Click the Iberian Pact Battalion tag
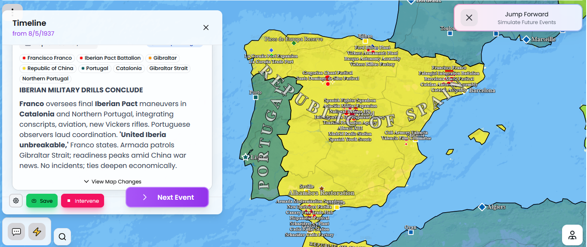Viewport: 587px width, 247px height. point(110,58)
